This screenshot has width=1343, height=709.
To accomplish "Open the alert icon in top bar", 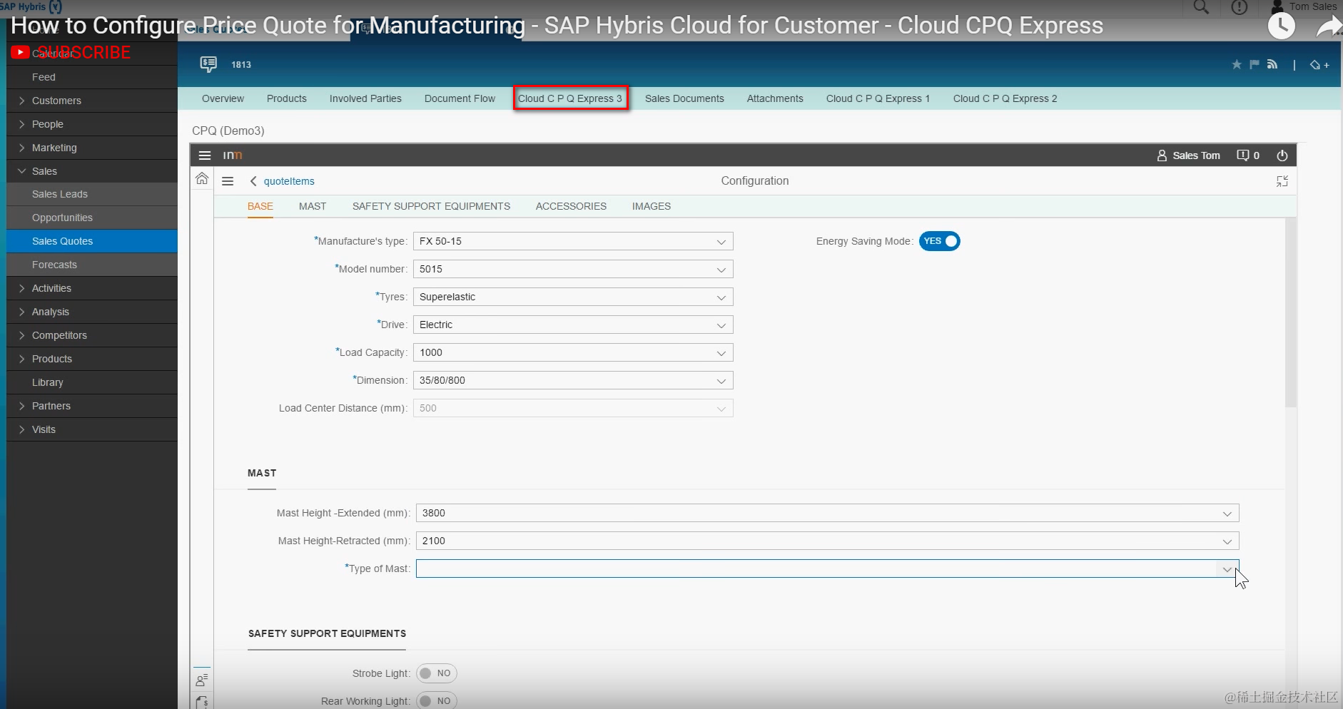I will pyautogui.click(x=1240, y=7).
